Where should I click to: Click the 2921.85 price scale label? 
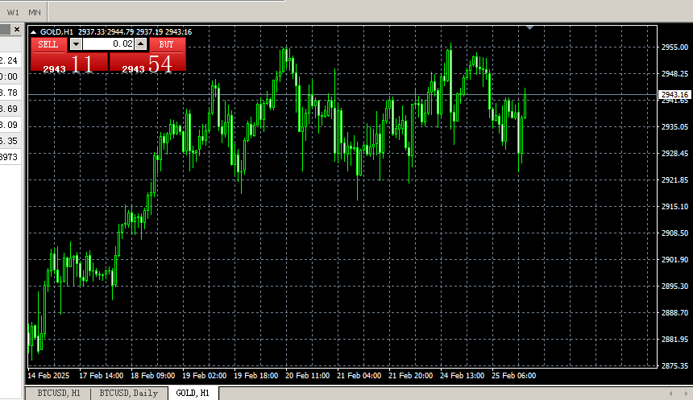tap(674, 179)
